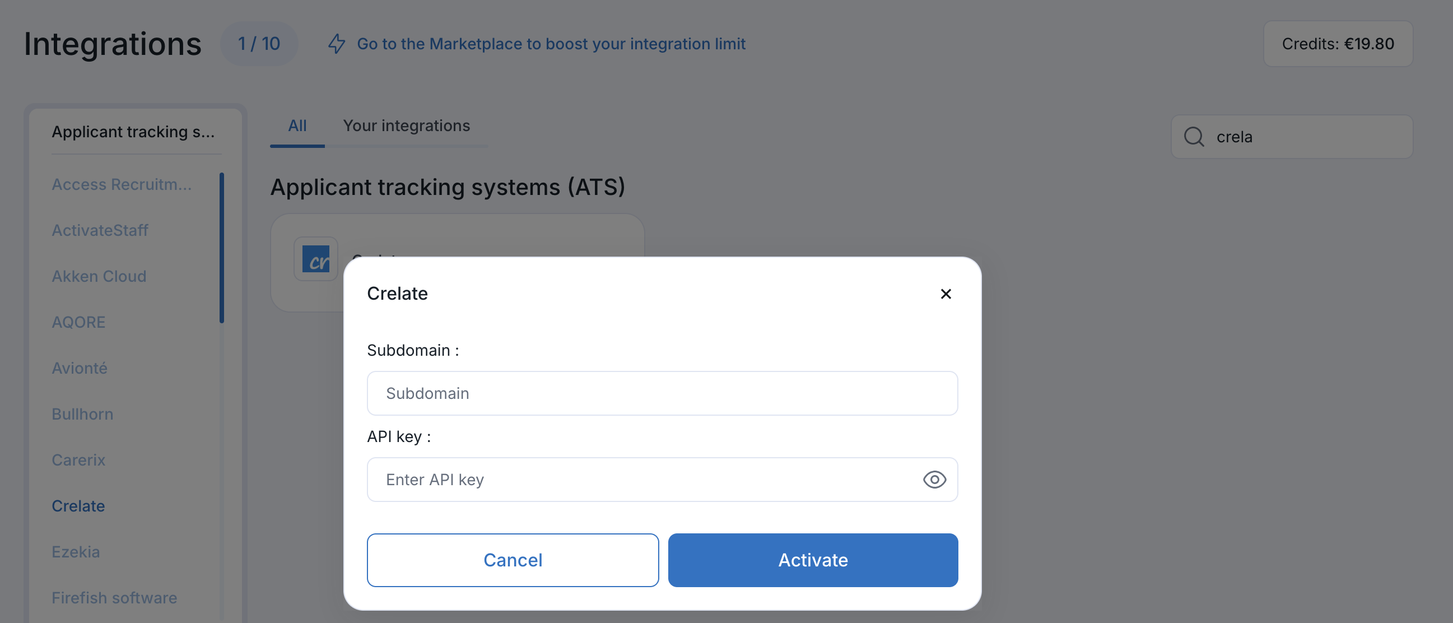Focus the Subdomain input field
The width and height of the screenshot is (1453, 623).
[662, 393]
